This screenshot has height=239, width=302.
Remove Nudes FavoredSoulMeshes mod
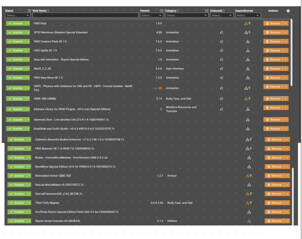[x=274, y=158]
